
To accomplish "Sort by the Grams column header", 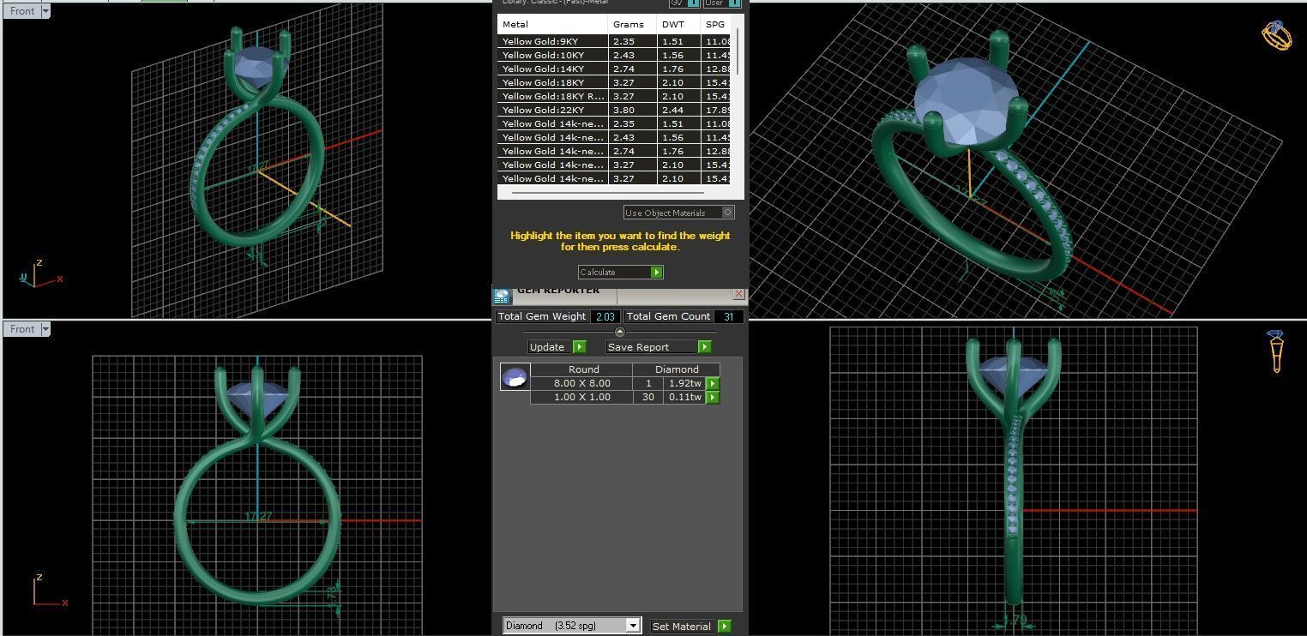I will (632, 25).
